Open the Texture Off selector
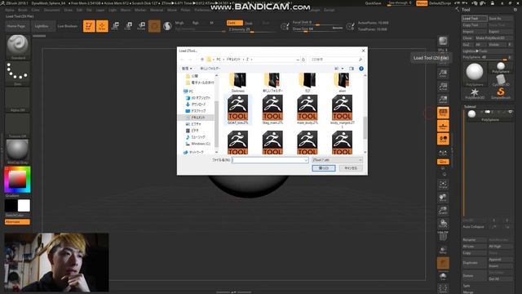 [x=18, y=126]
